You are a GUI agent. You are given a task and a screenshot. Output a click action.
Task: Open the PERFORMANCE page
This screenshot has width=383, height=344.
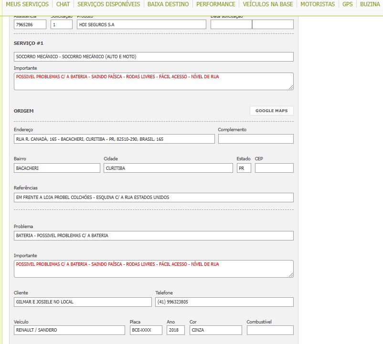[x=216, y=4]
